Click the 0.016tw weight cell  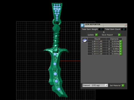tap(116, 46)
